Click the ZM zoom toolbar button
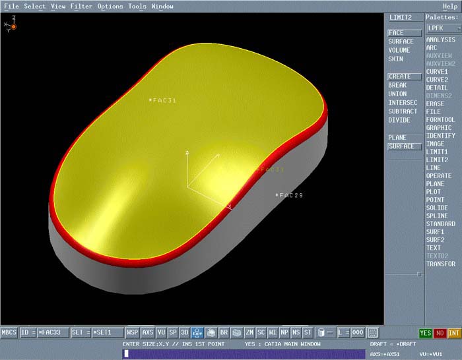 [x=249, y=333]
